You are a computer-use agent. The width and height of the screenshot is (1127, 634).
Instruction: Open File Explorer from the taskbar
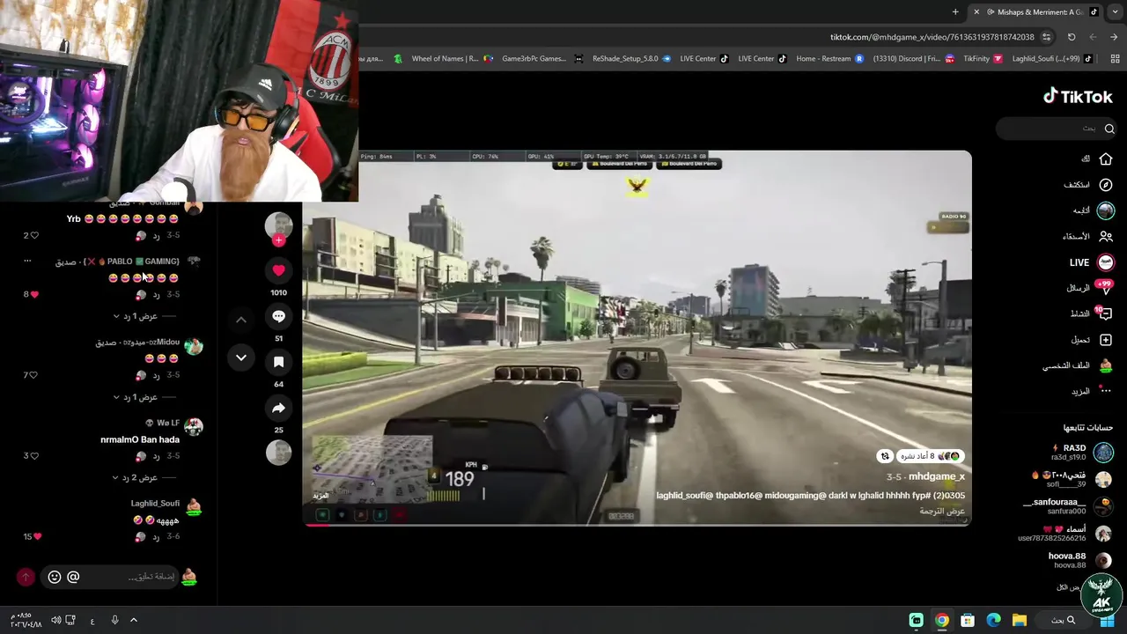pyautogui.click(x=1019, y=620)
